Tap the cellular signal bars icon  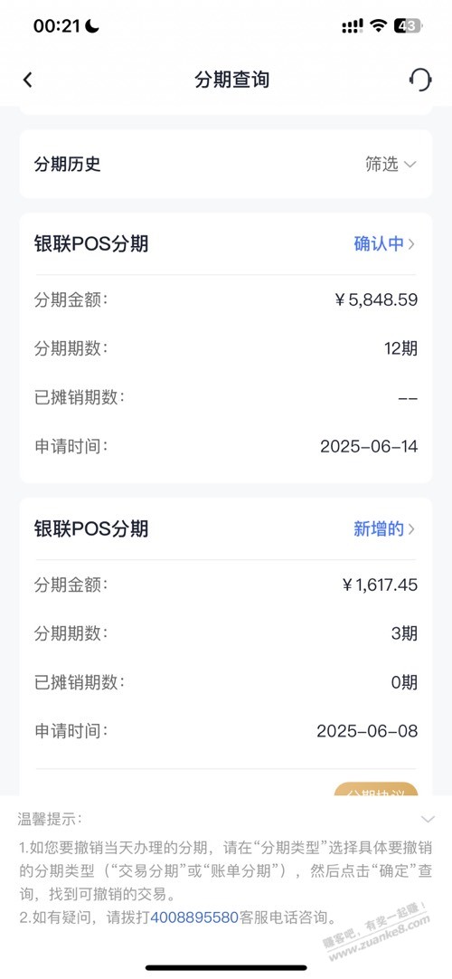coord(353,26)
